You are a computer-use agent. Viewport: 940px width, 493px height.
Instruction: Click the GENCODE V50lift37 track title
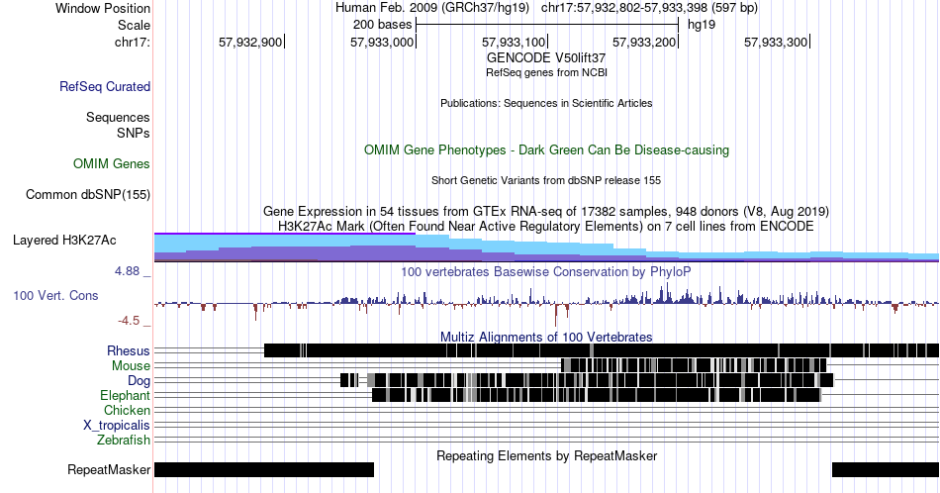coord(546,58)
